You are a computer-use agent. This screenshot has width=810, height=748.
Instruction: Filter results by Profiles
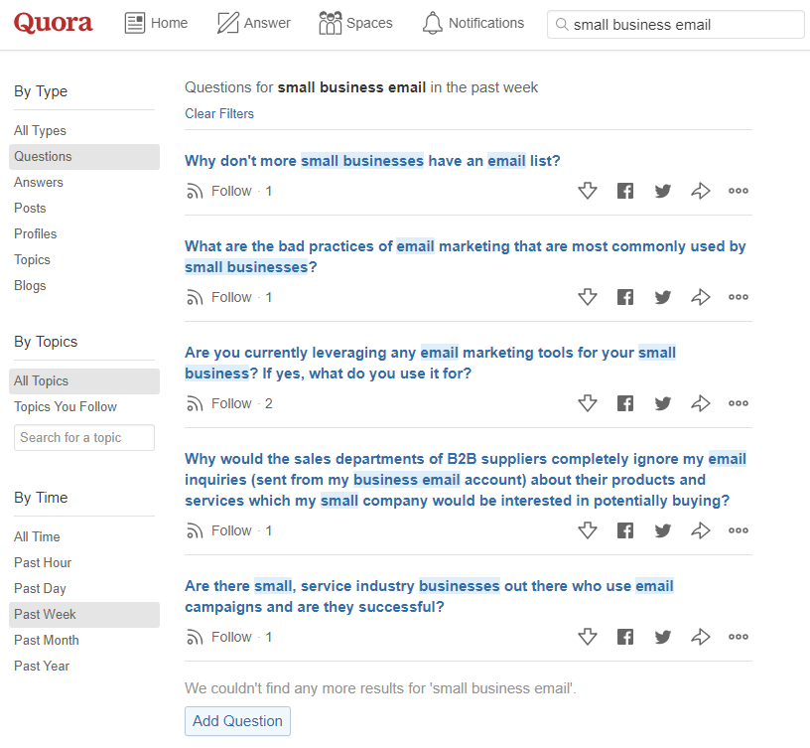[35, 234]
